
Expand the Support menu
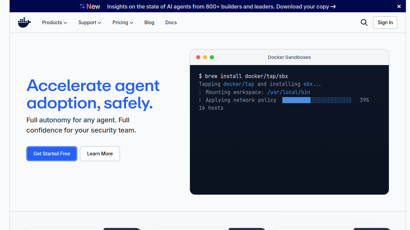pos(90,22)
